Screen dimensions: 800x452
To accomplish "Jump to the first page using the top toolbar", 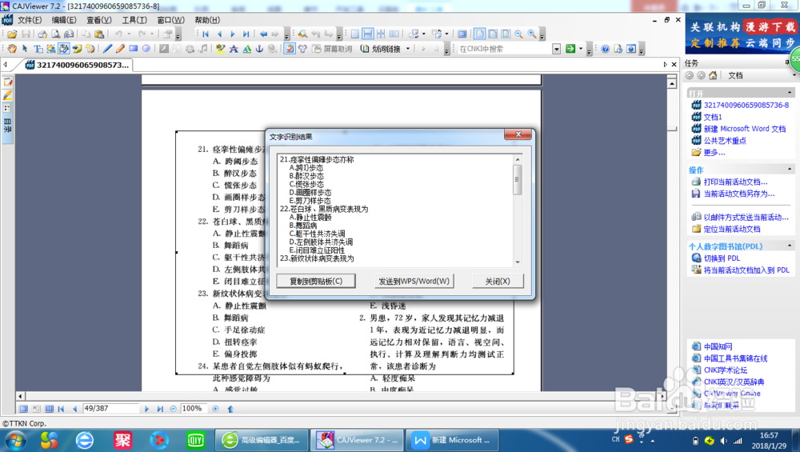I will (206, 34).
